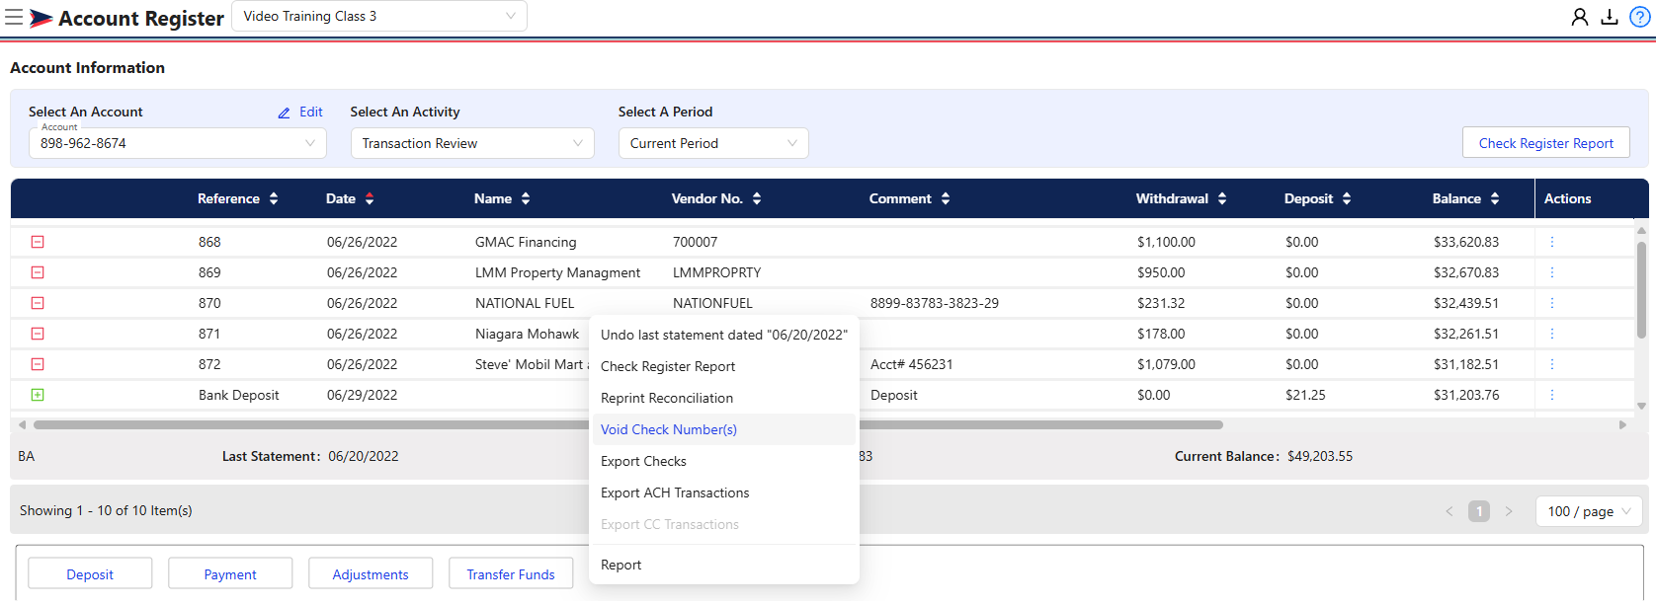The width and height of the screenshot is (1656, 606).
Task: Choose Void Check Number(s) menu entry
Action: coord(724,429)
